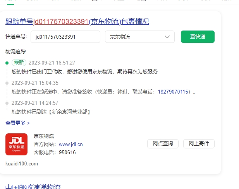Open the www.jdl.cn official website link
This screenshot has height=189, width=239.
[x=70, y=145]
